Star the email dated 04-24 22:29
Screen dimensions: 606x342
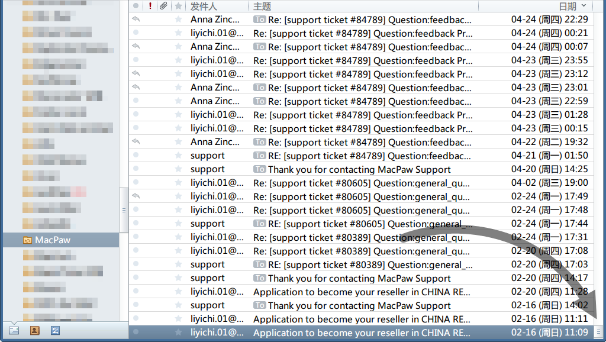point(178,20)
